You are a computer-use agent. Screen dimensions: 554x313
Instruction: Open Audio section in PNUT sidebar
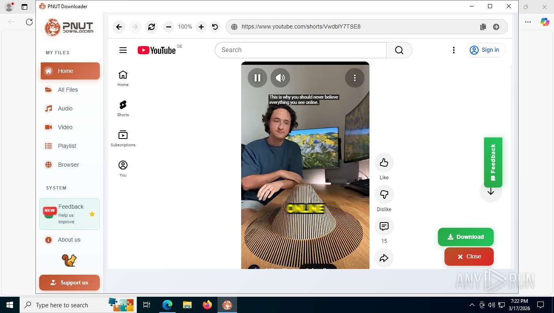(x=70, y=108)
